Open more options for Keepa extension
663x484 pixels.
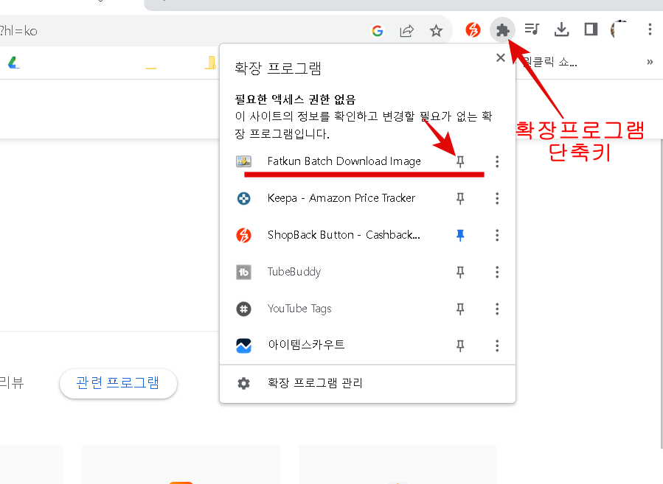[497, 198]
